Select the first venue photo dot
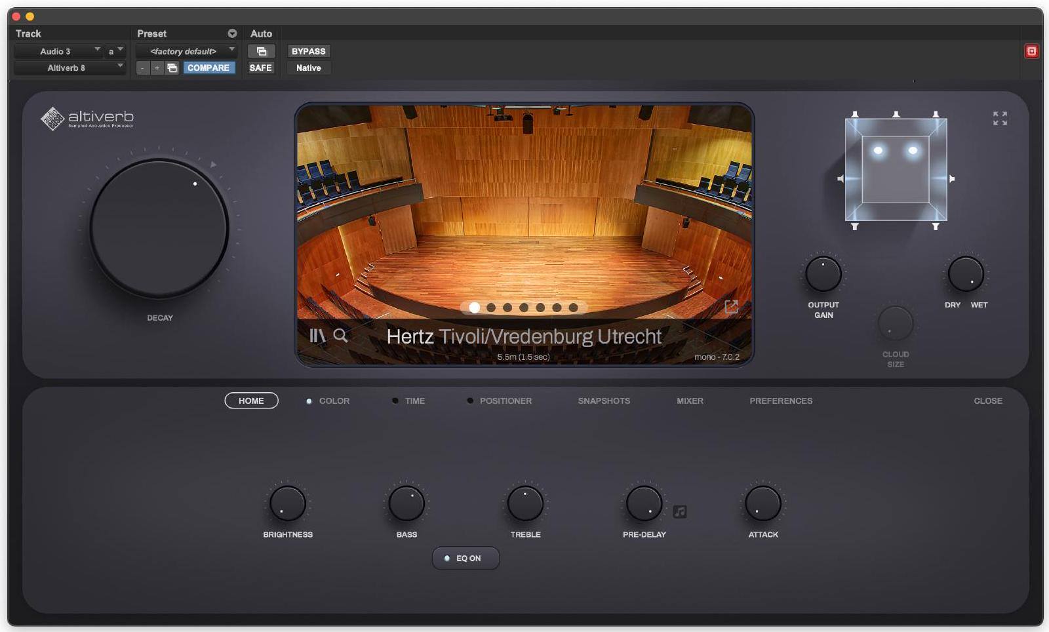This screenshot has height=632, width=1049. [x=474, y=307]
